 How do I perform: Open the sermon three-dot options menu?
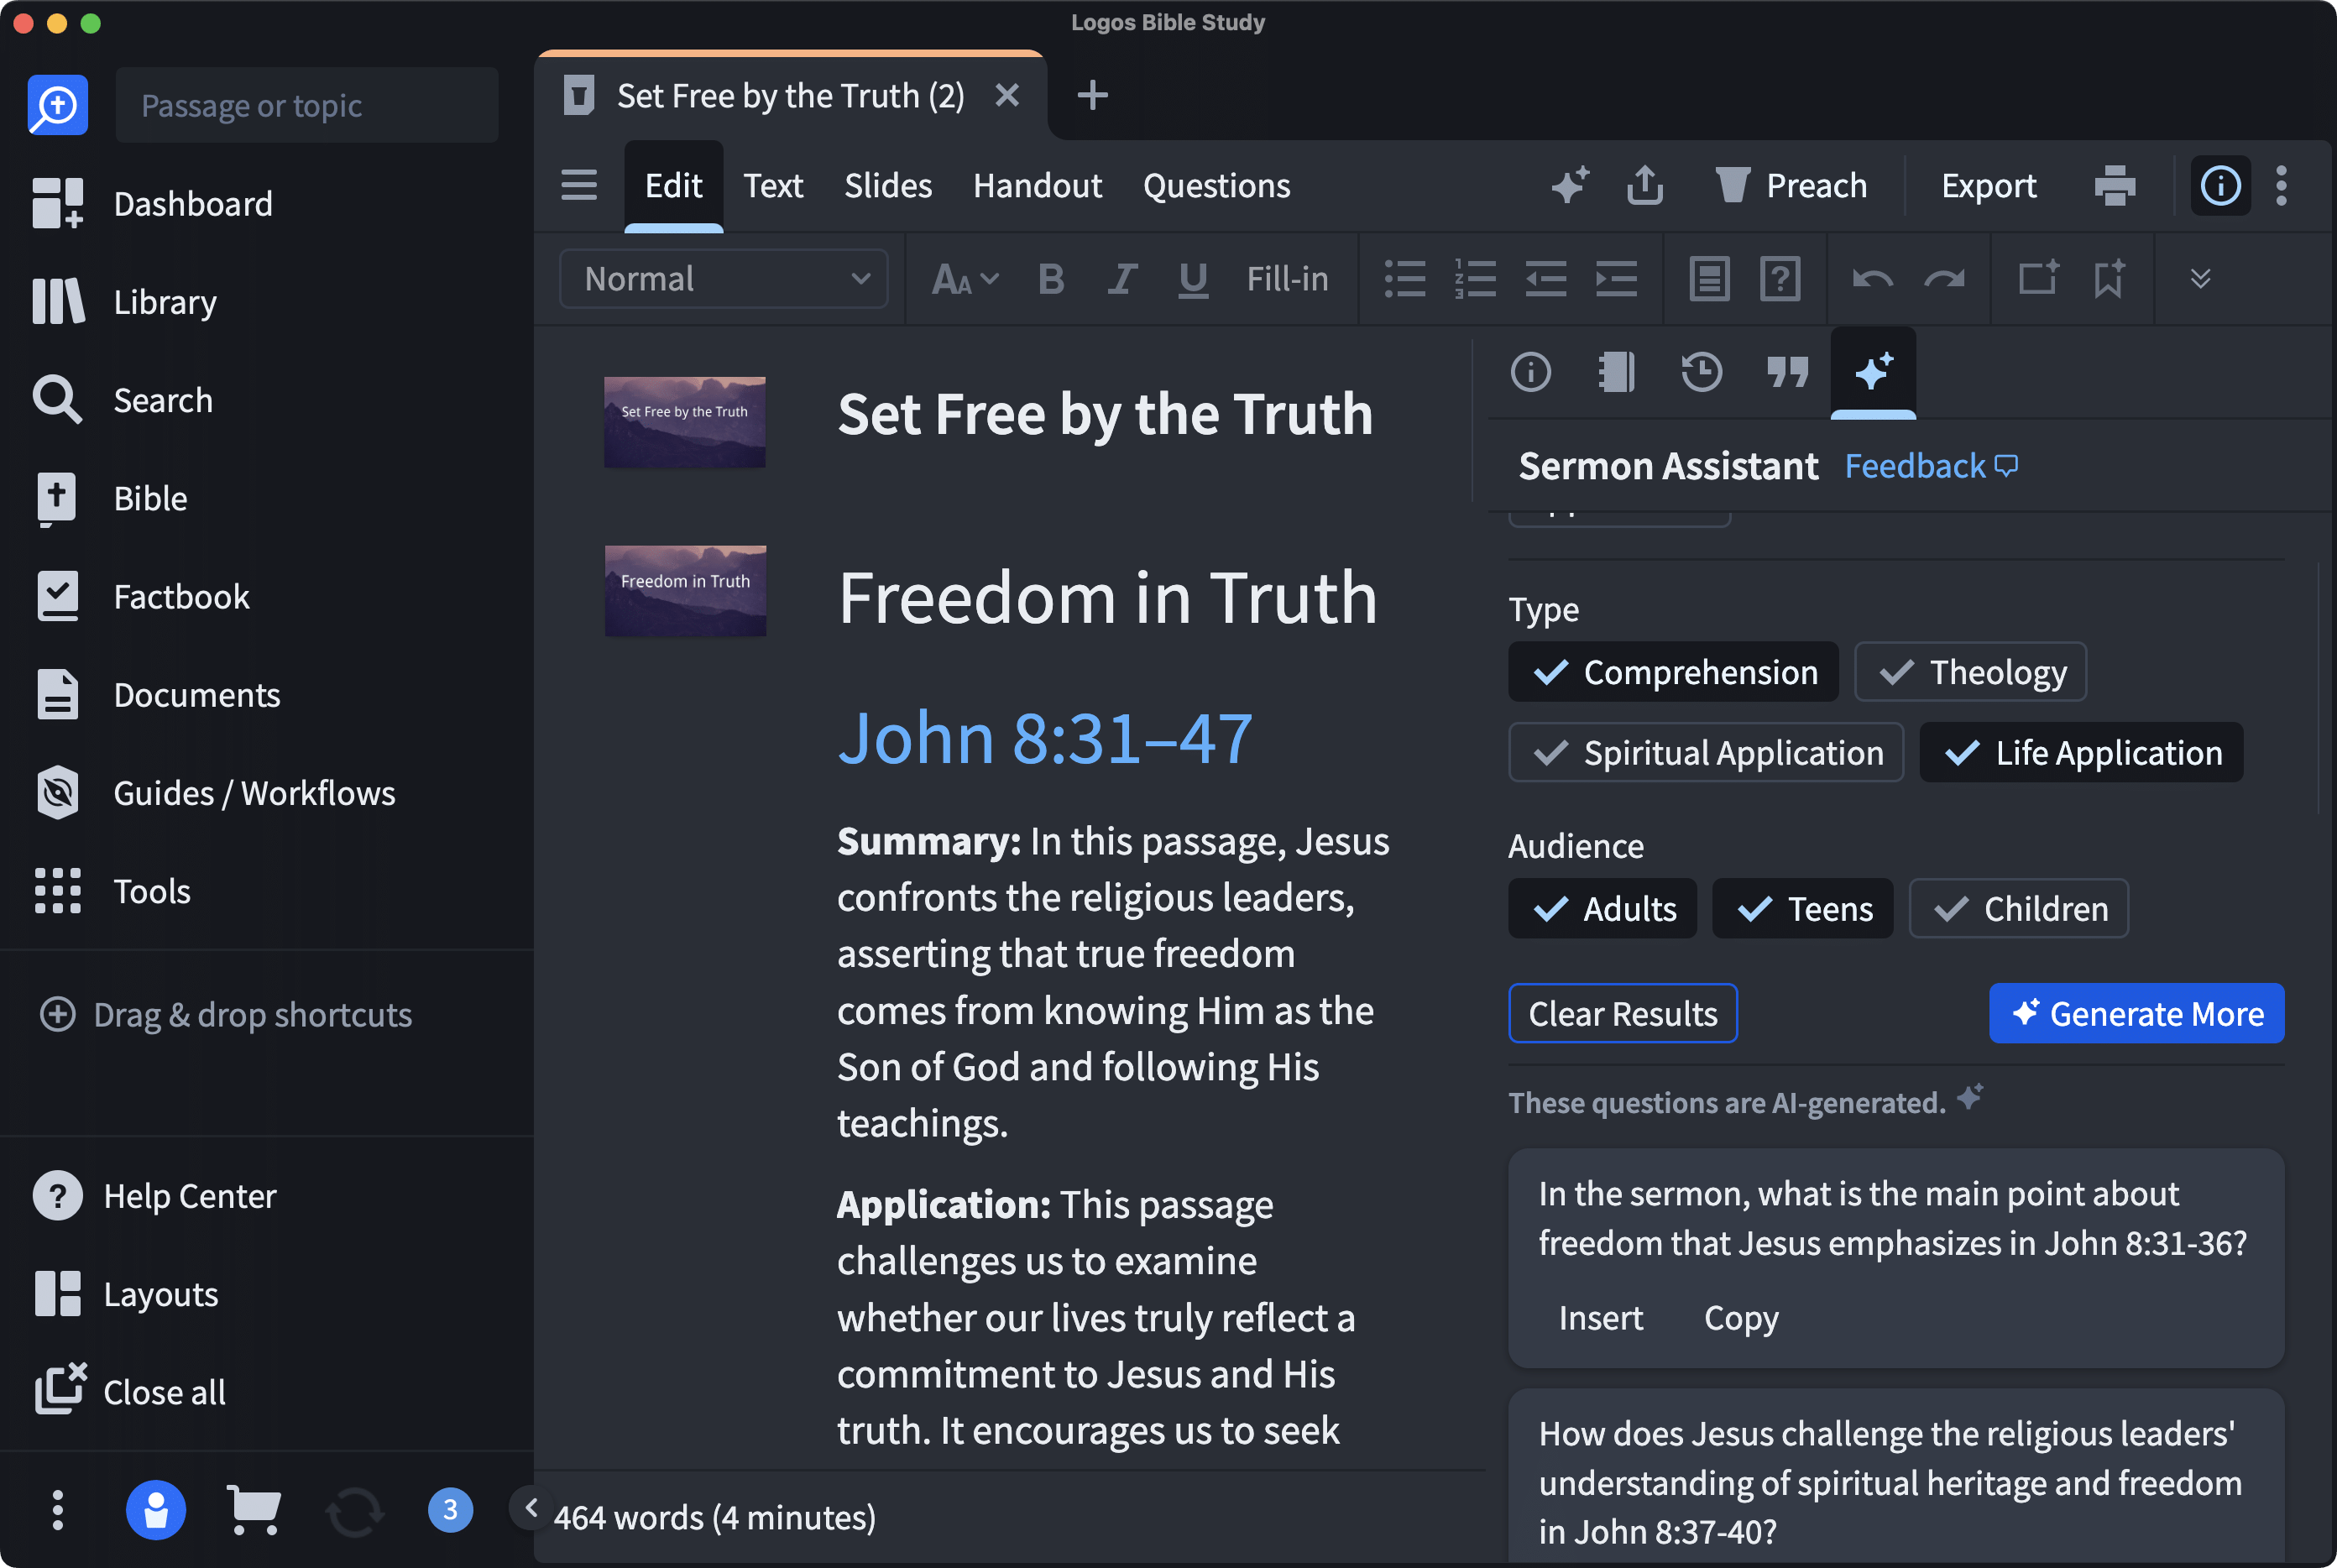tap(2281, 186)
